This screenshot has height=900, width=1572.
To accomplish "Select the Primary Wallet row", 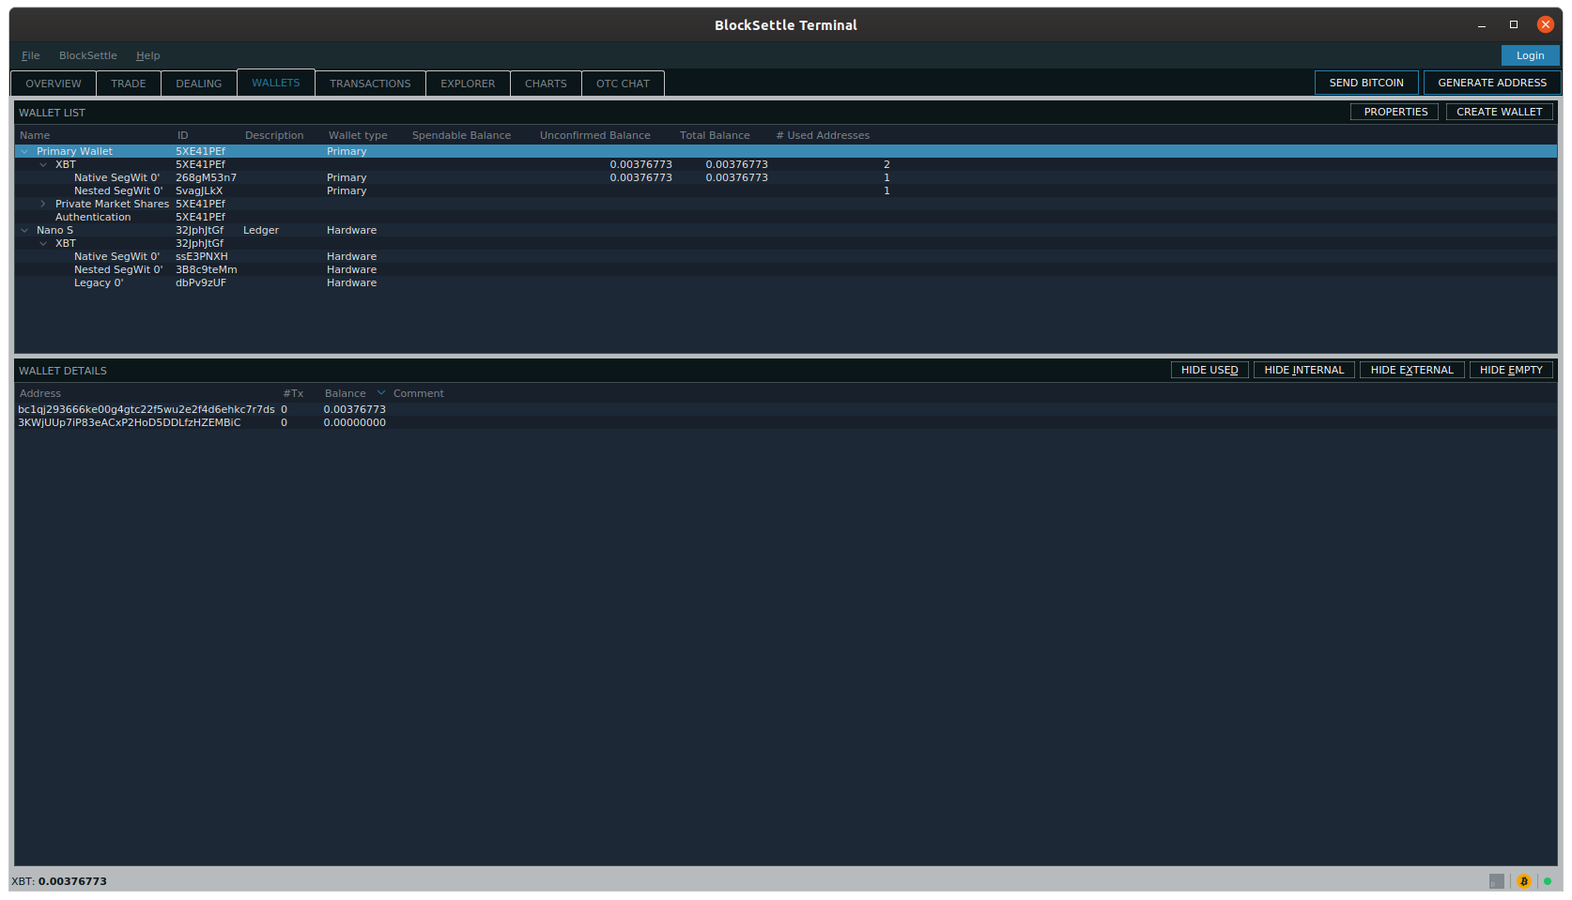I will [785, 151].
